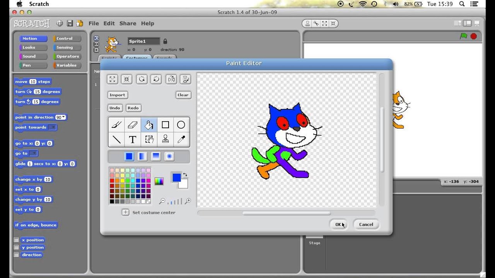Select the Paintbrush tool

[116, 125]
